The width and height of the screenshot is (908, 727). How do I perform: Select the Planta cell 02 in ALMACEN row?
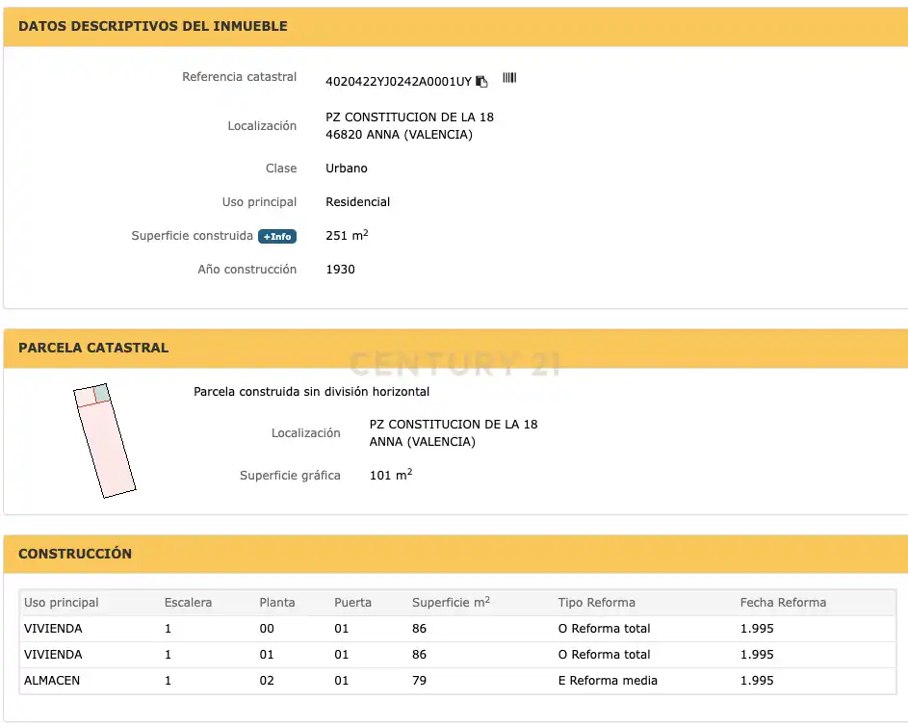click(267, 681)
